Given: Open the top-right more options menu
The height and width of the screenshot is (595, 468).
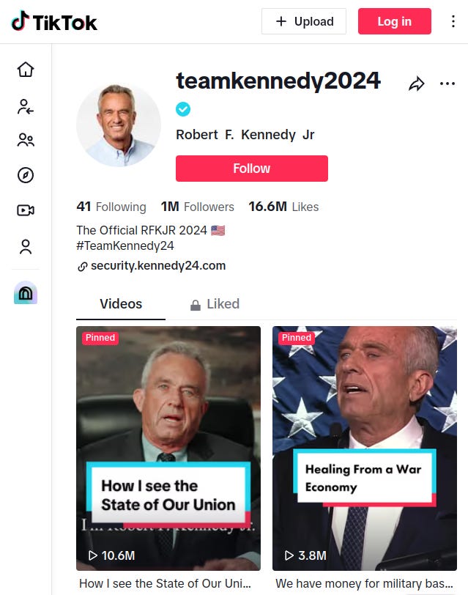Looking at the screenshot, I should (x=453, y=22).
